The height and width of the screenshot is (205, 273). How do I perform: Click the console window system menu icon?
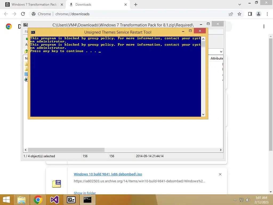pos(33,32)
